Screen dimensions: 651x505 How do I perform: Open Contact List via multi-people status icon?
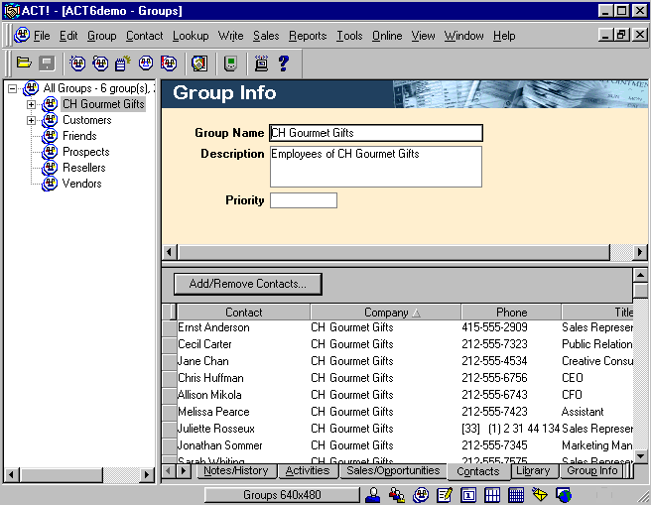(397, 495)
